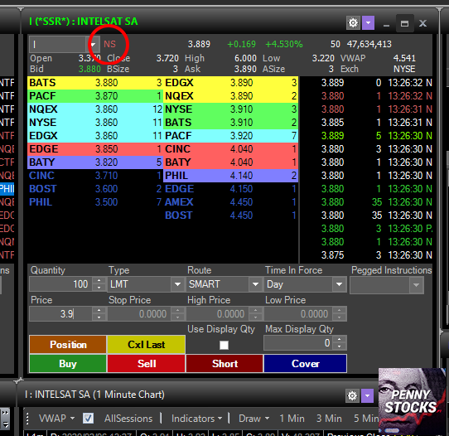Open the VWAP dropdown in chart toolbar
The width and height of the screenshot is (449, 436).
[x=56, y=419]
